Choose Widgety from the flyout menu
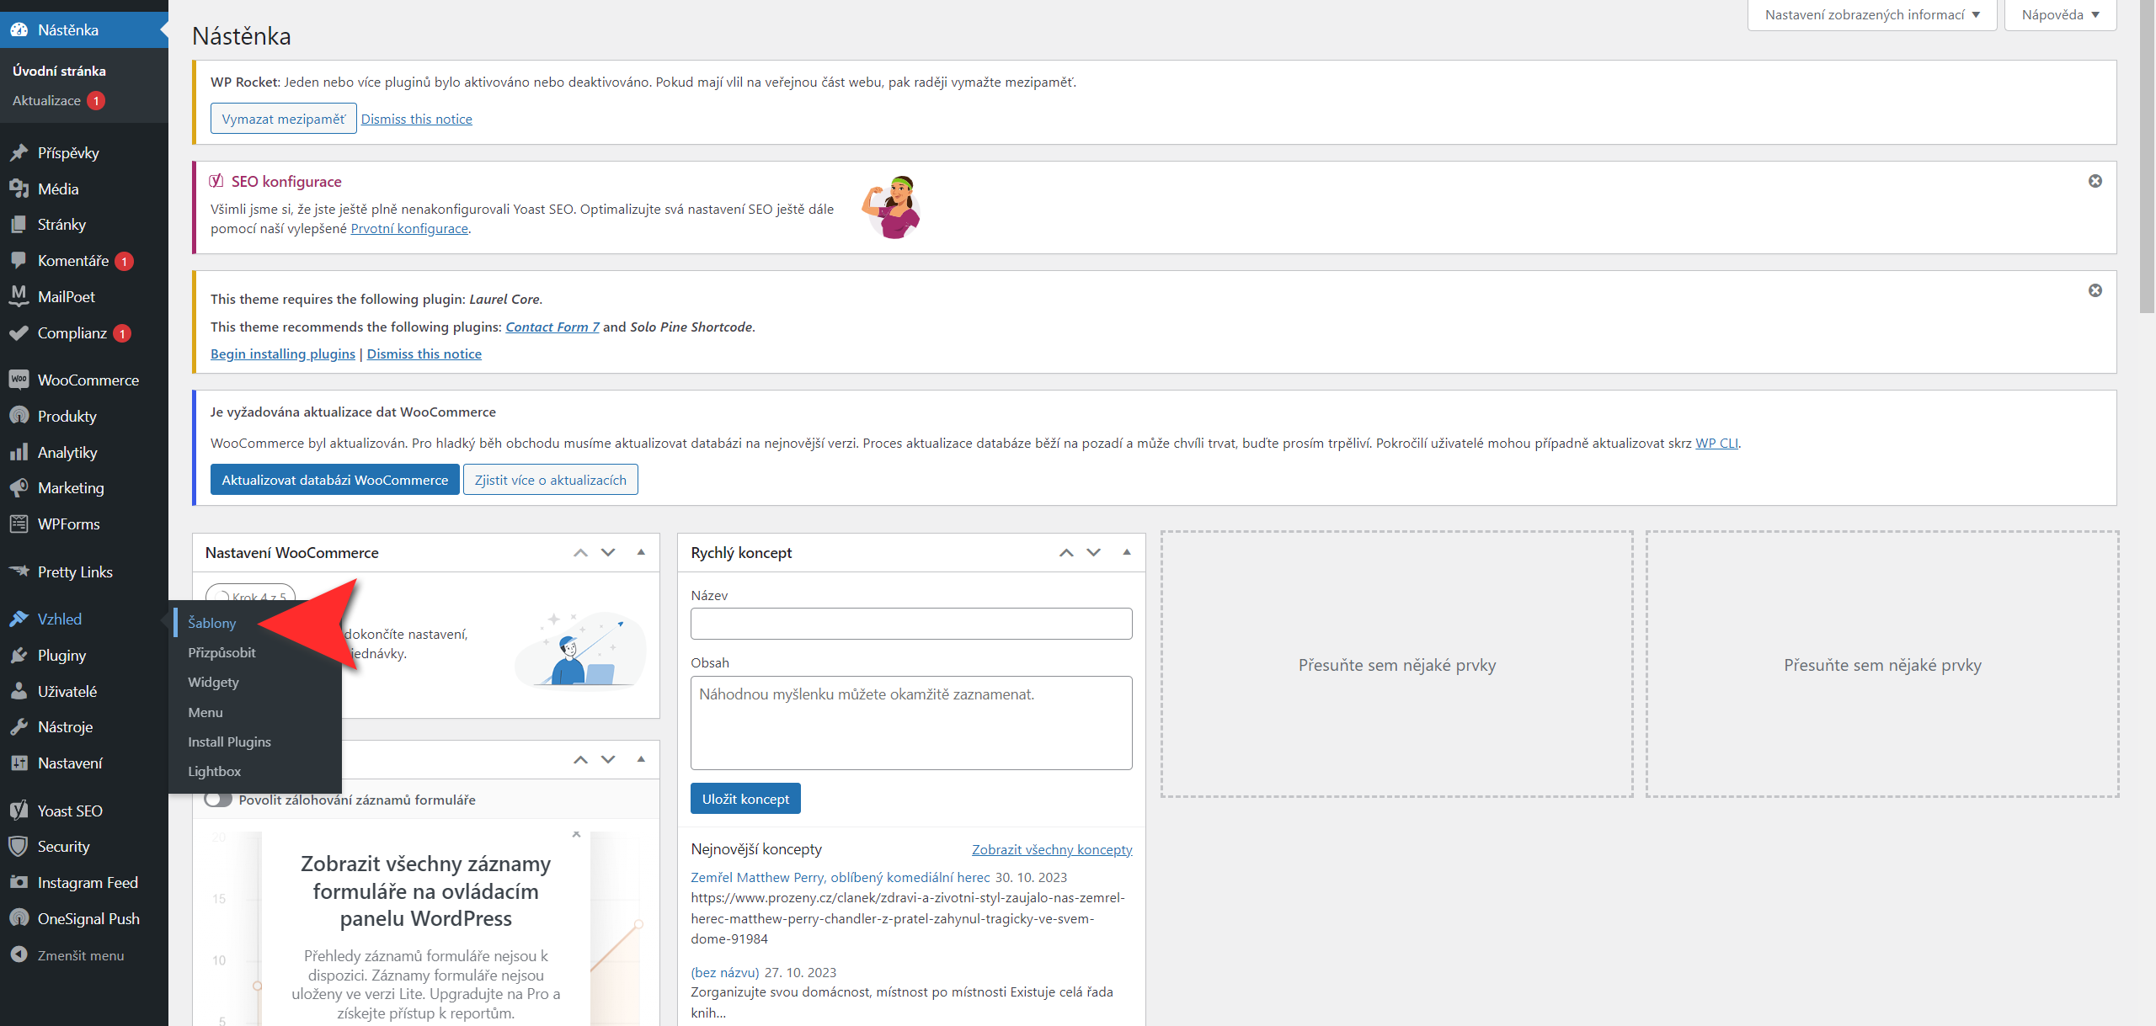The image size is (2156, 1026). point(213,682)
